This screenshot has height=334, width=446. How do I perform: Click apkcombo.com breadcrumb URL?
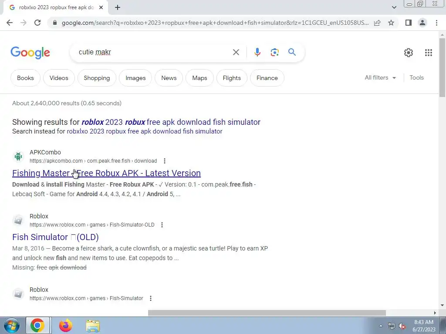93,161
